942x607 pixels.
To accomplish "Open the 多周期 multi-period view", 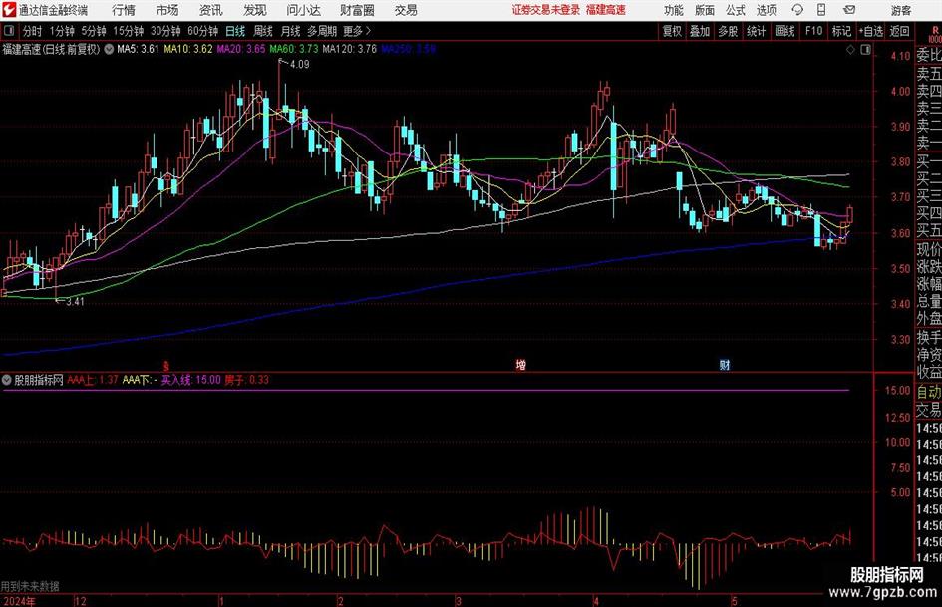I will pos(322,31).
